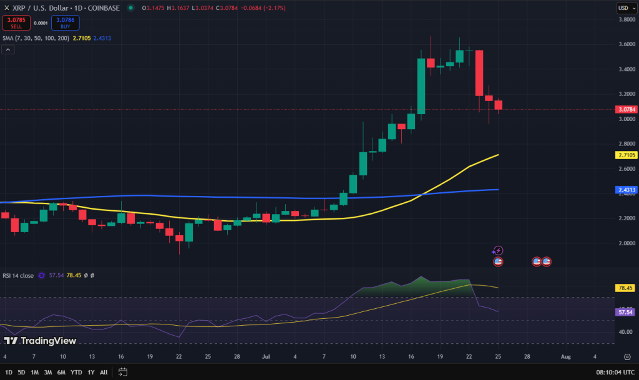The image size is (639, 380).
Task: Close the XRP symbol with the X icon
Action: pos(6,7)
